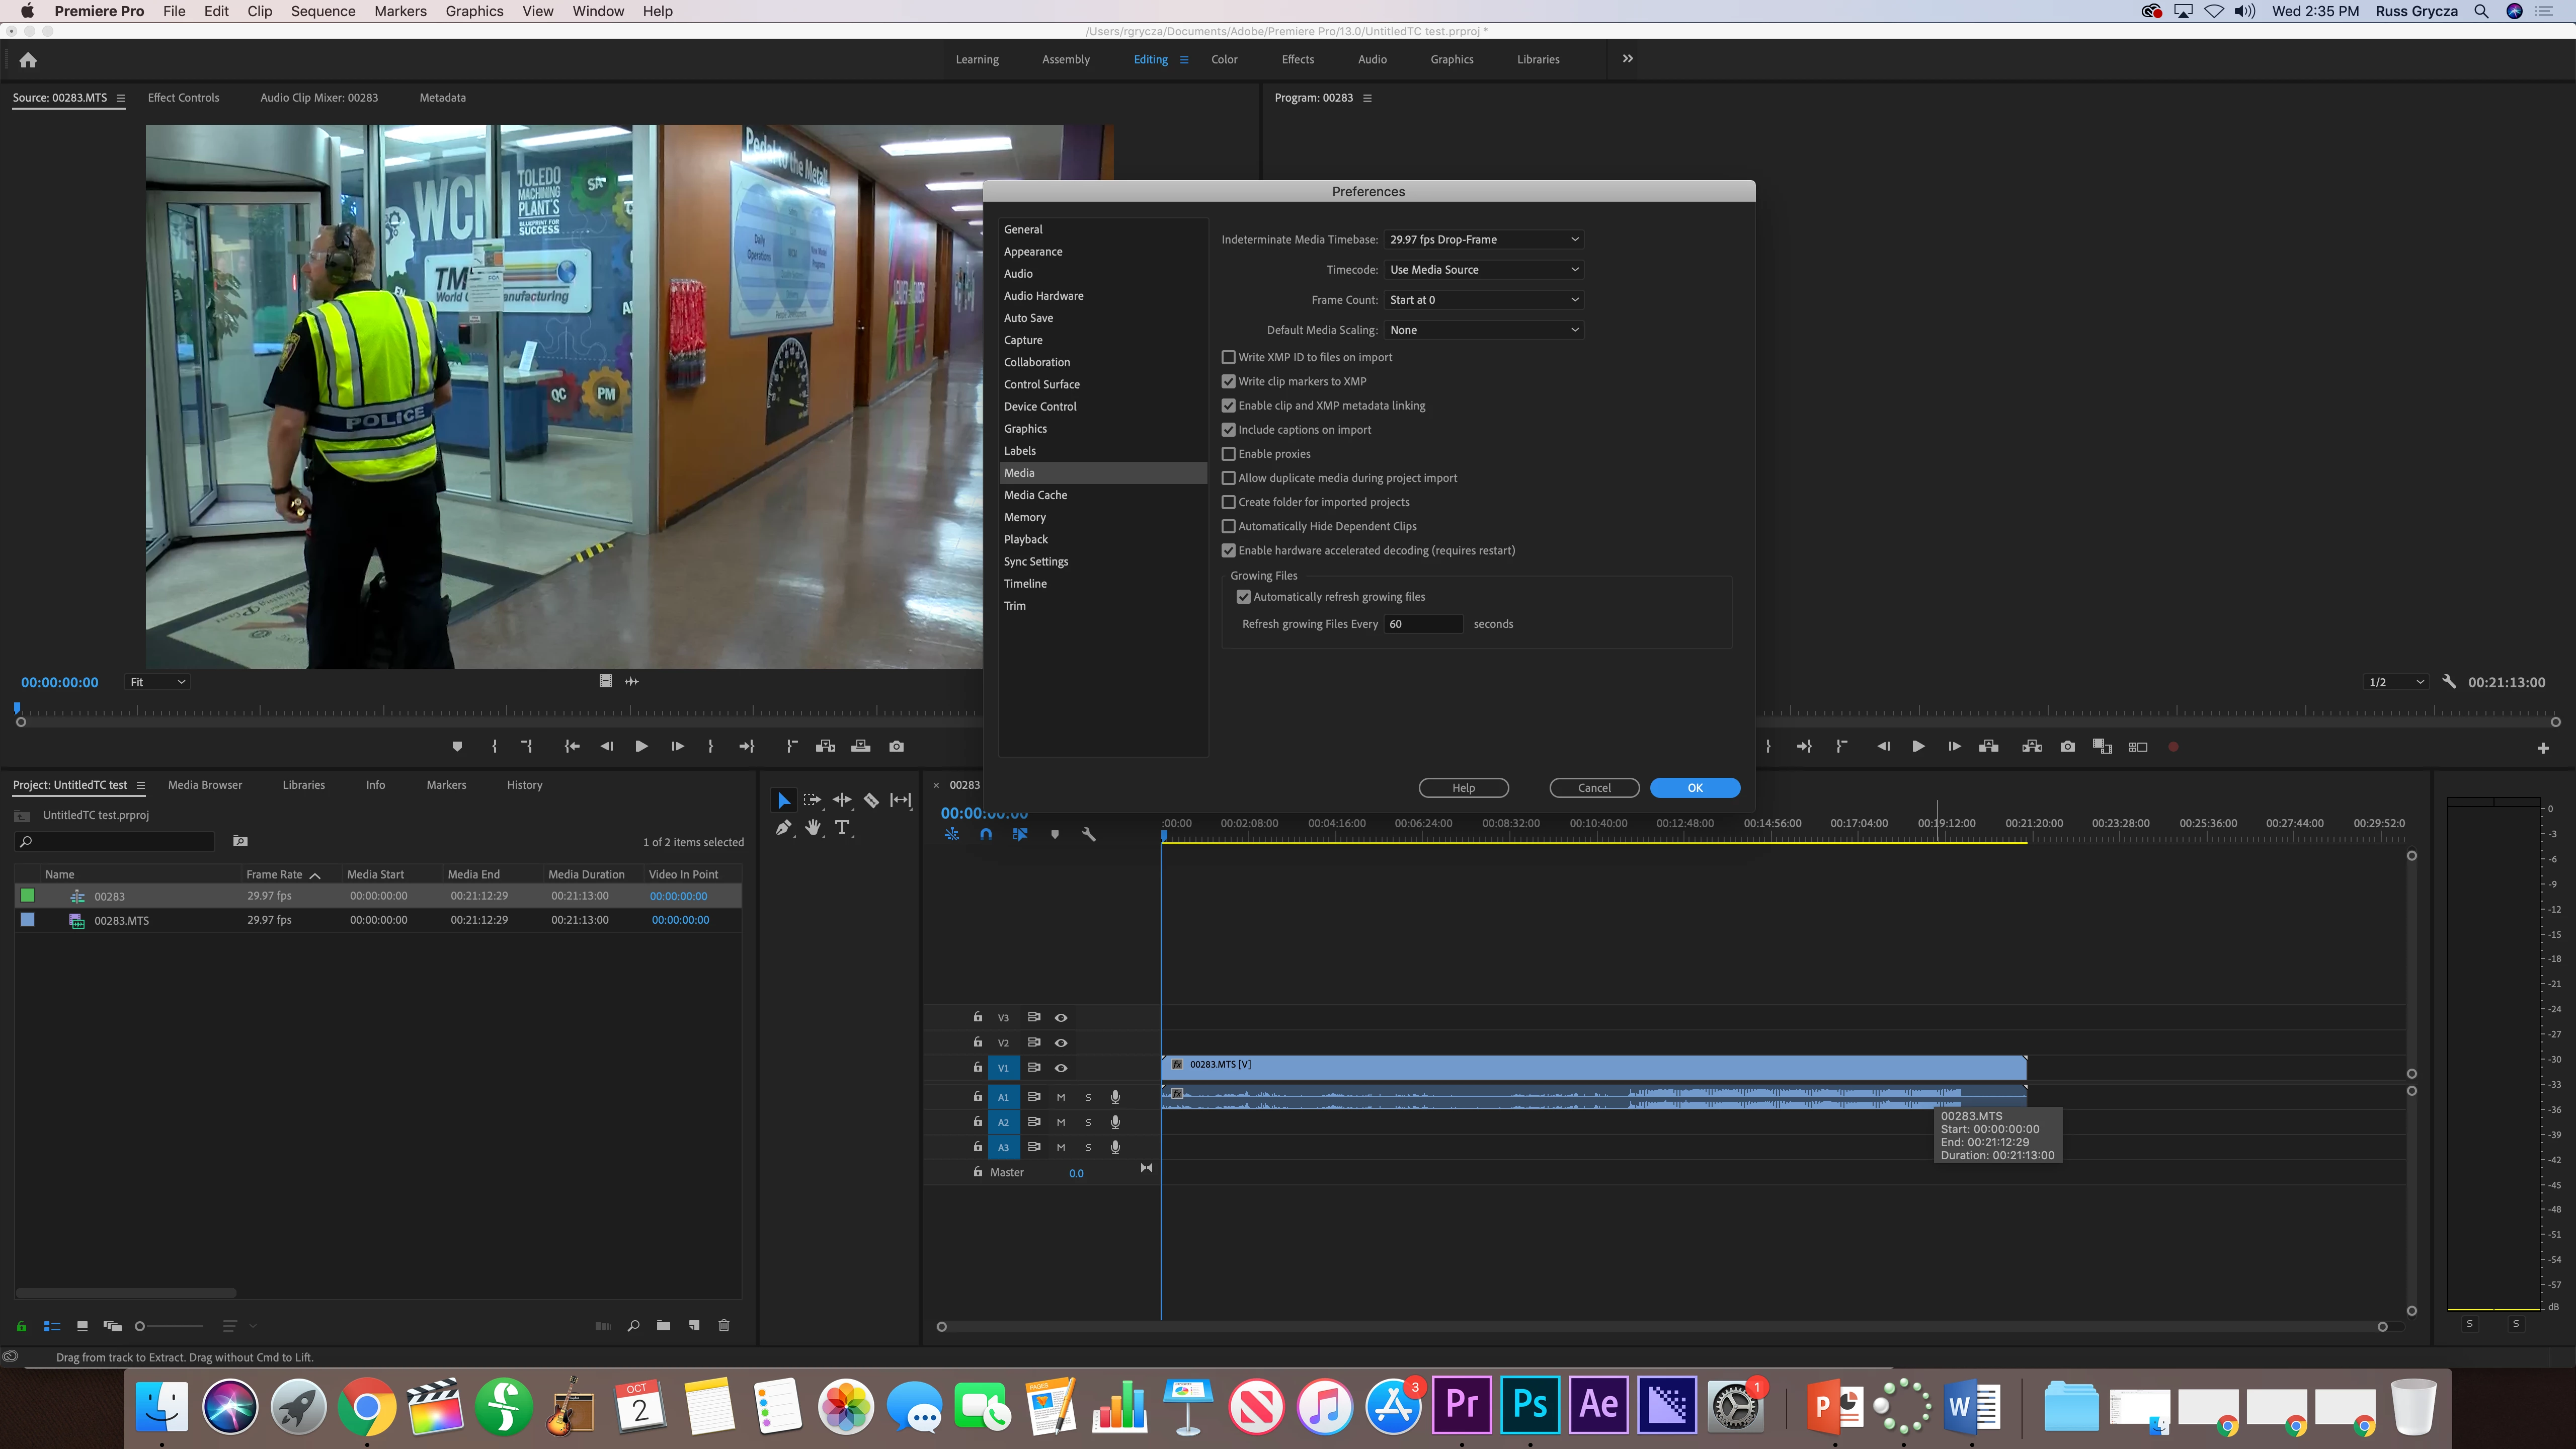Click the Refresh growing Files Every field
The height and width of the screenshot is (1449, 2576).
[1423, 624]
